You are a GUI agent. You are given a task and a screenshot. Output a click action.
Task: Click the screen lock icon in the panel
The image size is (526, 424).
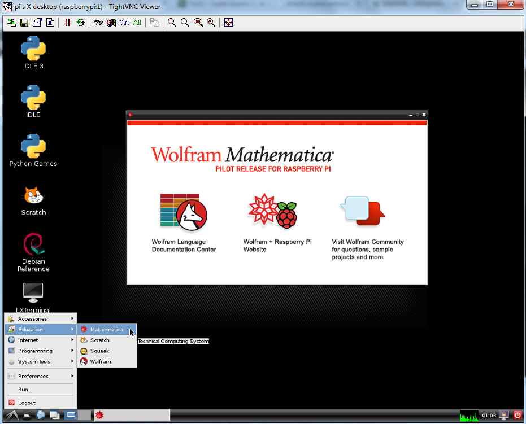(504, 416)
